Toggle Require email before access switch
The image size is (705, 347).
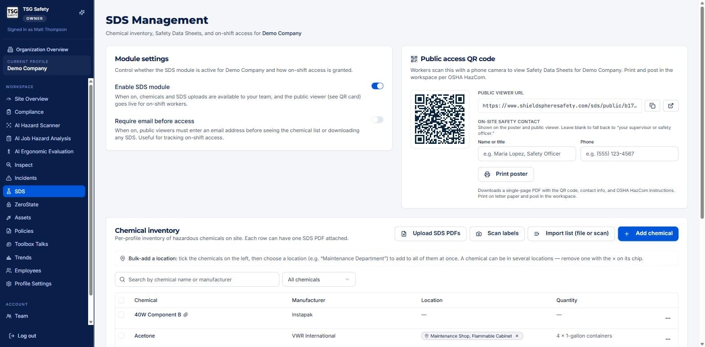377,120
